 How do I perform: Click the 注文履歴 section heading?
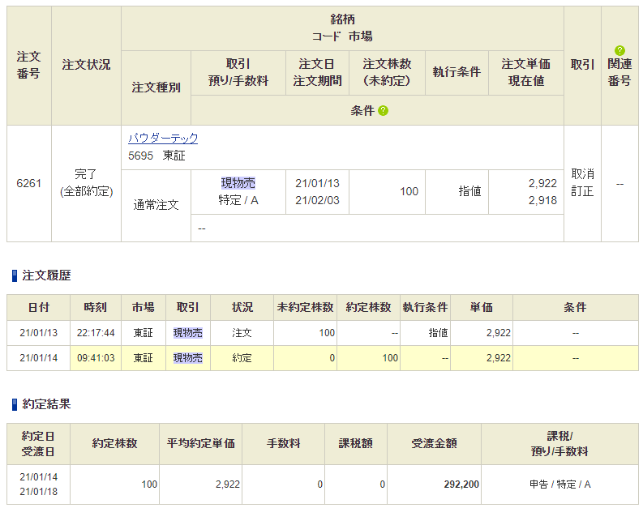pos(46,275)
